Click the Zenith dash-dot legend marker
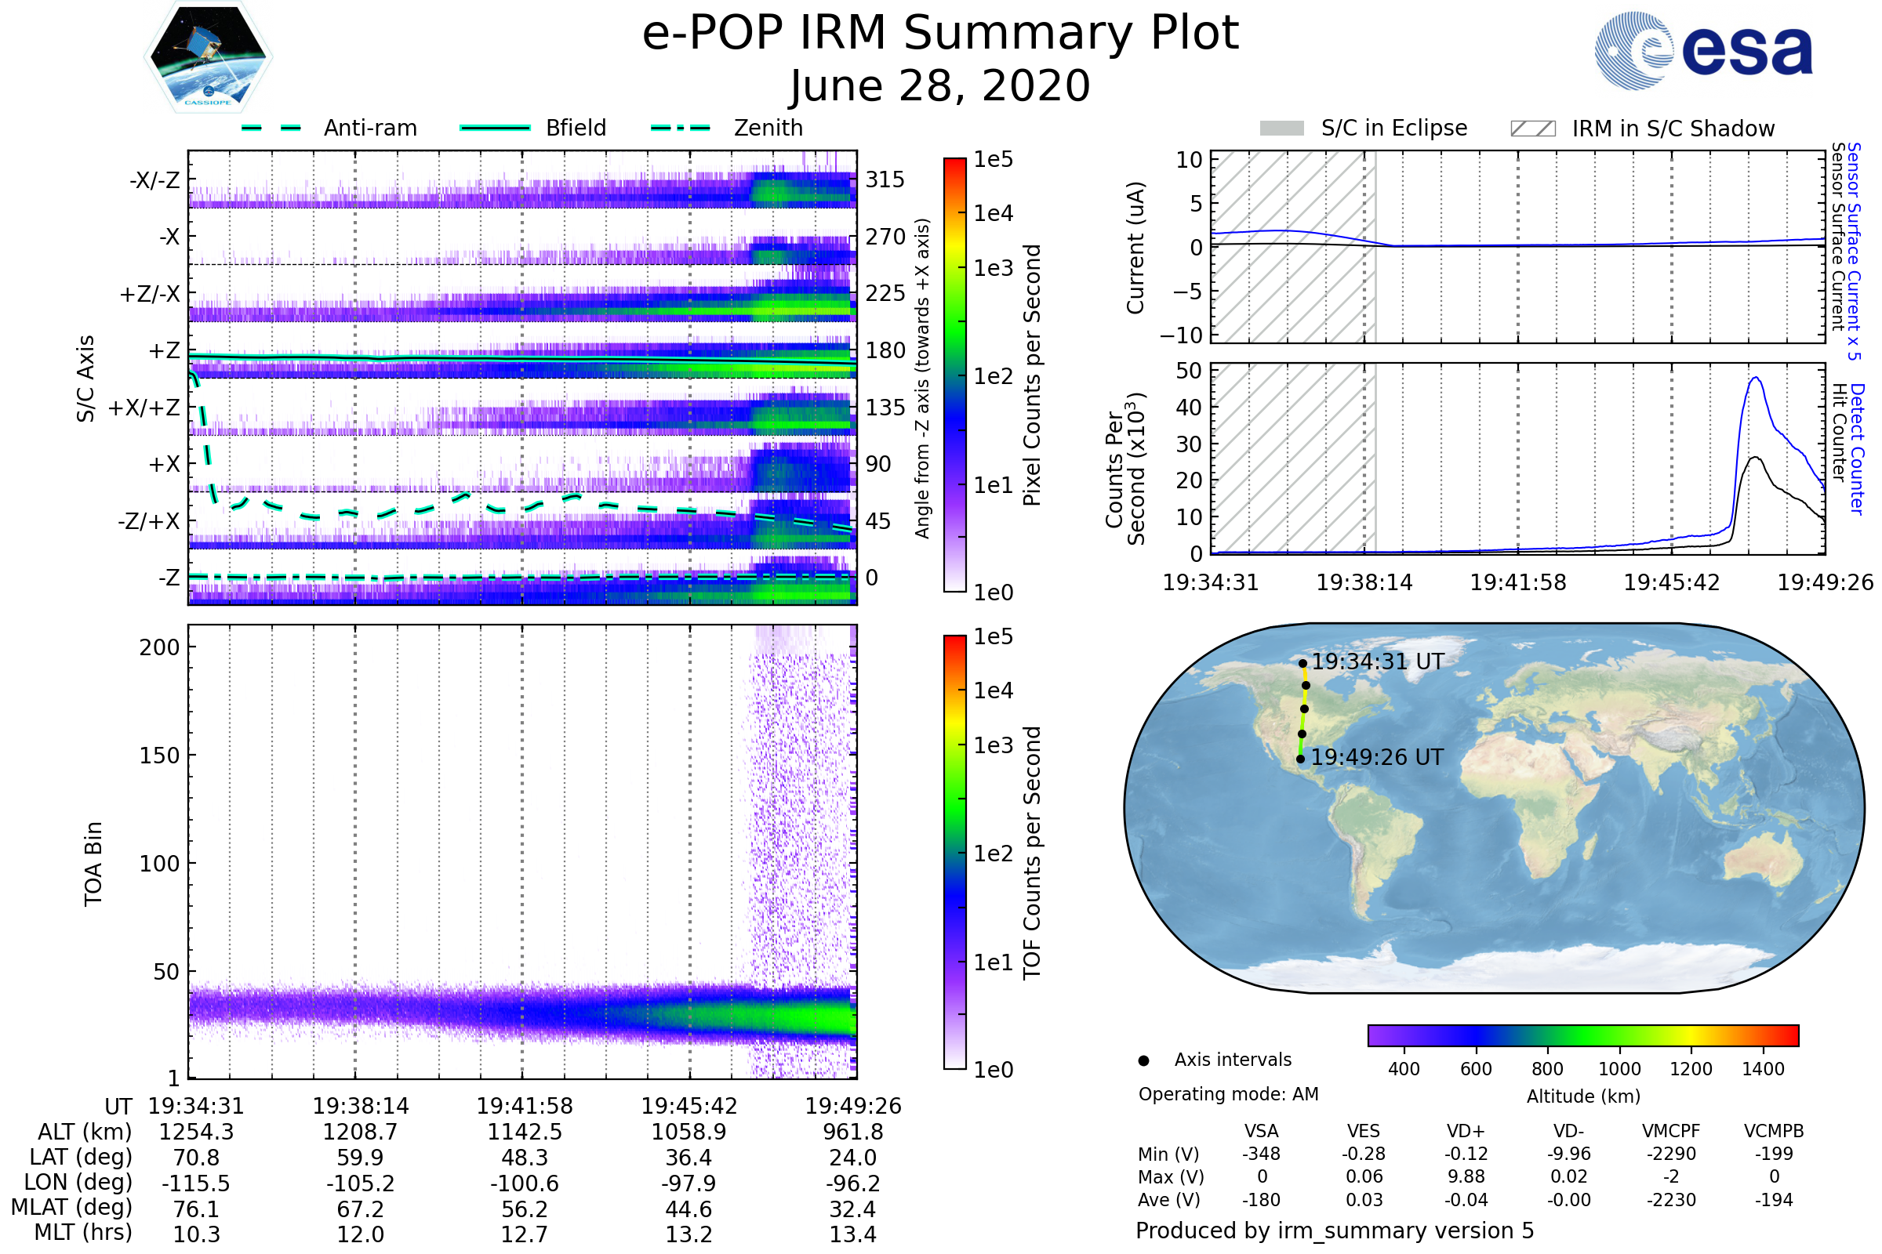1882x1254 pixels. tap(681, 128)
